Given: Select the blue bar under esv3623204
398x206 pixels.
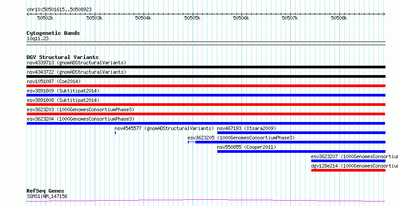Looking at the screenshot, I should [206, 123].
